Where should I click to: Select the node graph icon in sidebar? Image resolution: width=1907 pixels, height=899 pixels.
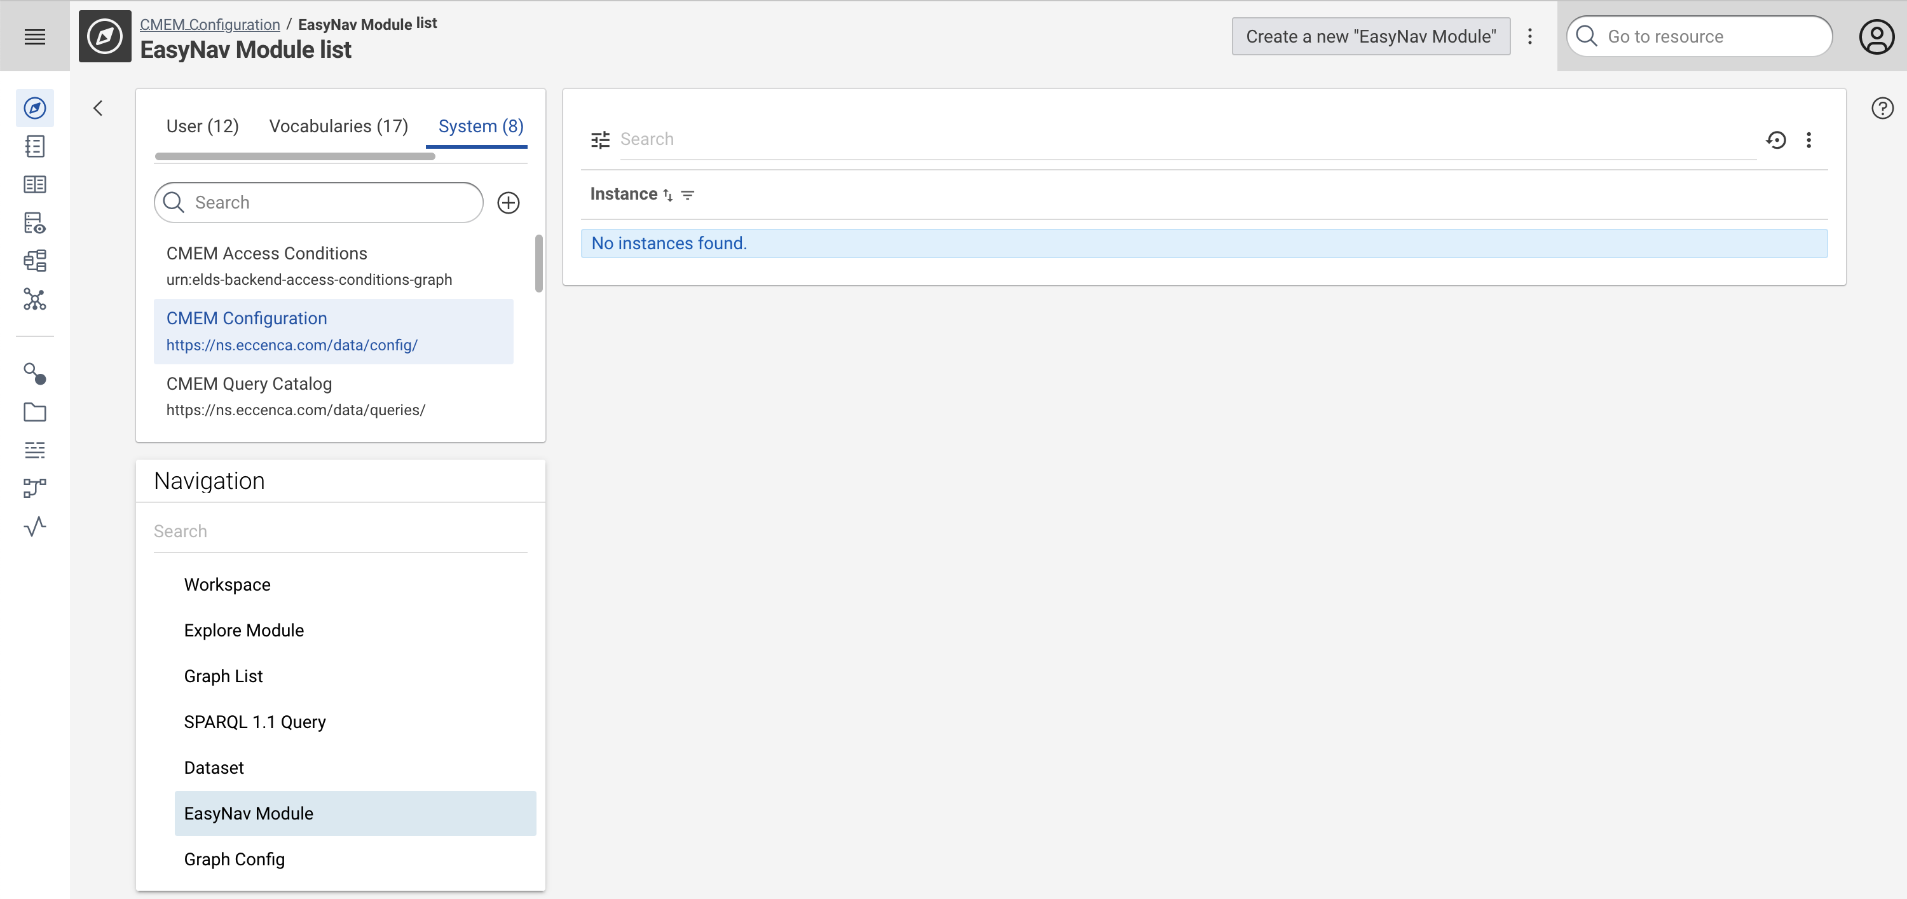(34, 299)
